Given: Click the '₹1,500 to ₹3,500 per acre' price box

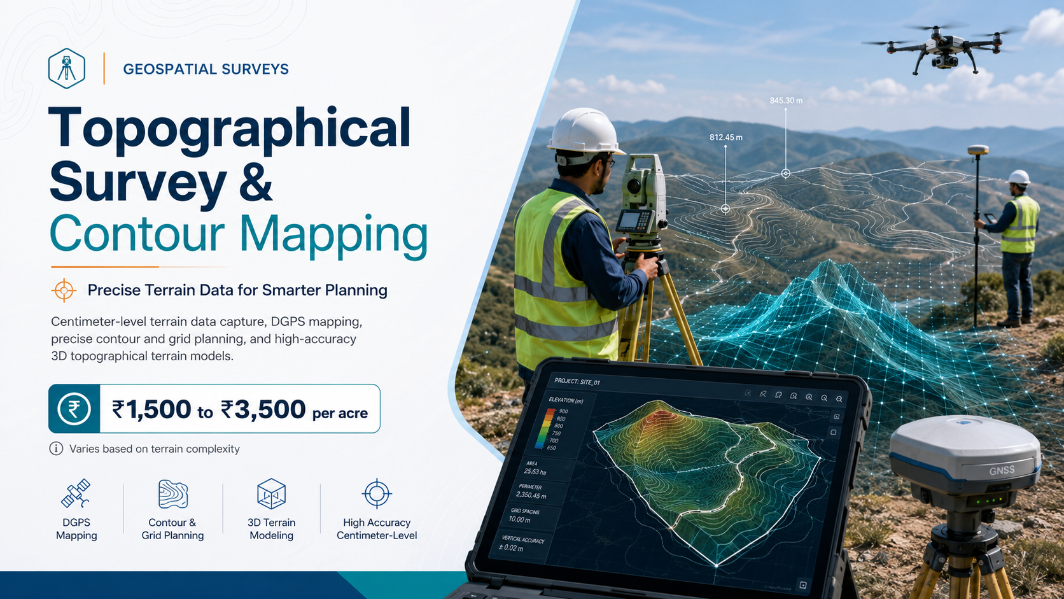Looking at the screenshot, I should coord(214,409).
